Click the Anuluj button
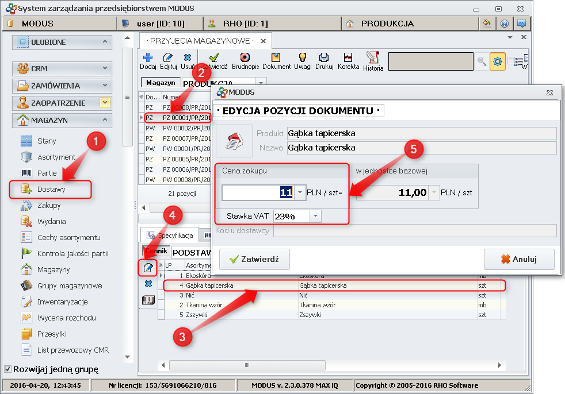The image size is (565, 394). point(519,259)
